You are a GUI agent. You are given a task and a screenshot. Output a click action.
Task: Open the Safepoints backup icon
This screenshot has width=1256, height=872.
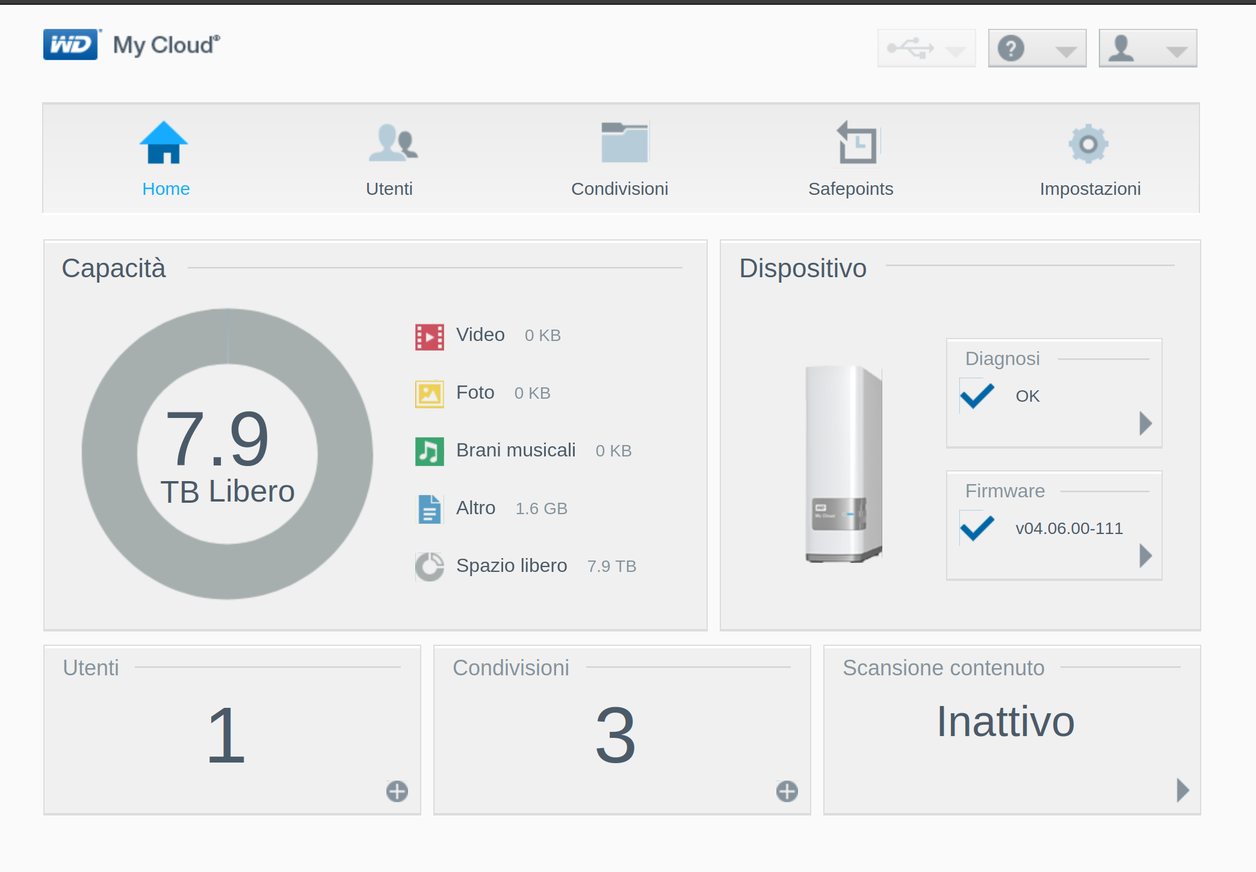[x=857, y=143]
